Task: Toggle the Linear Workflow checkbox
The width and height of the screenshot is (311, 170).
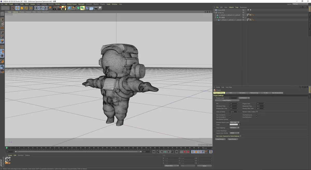Action: [x=230, y=131]
